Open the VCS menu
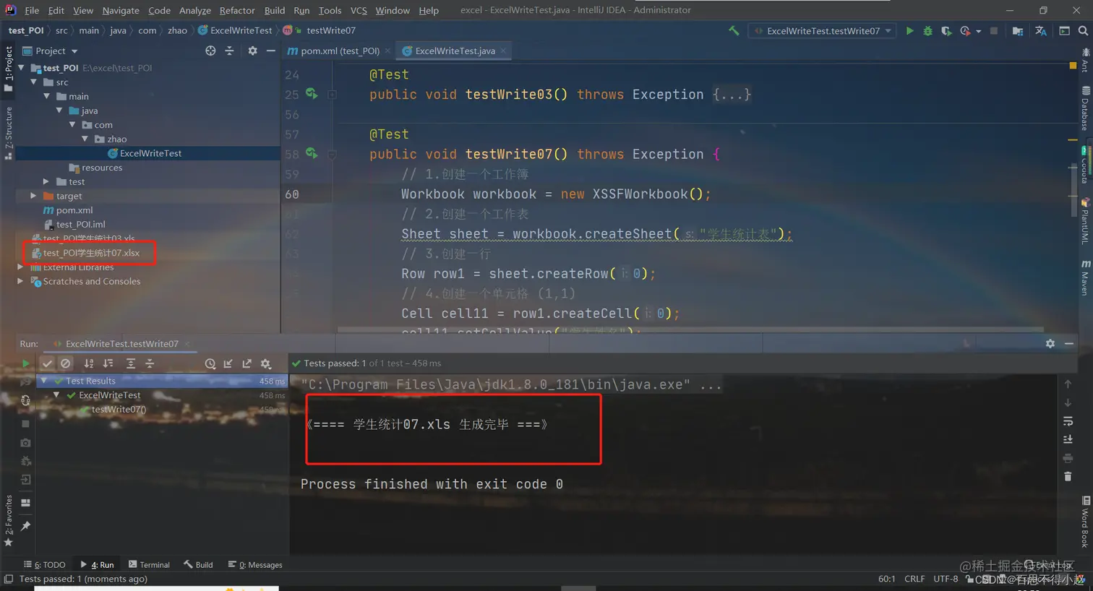 [359, 10]
